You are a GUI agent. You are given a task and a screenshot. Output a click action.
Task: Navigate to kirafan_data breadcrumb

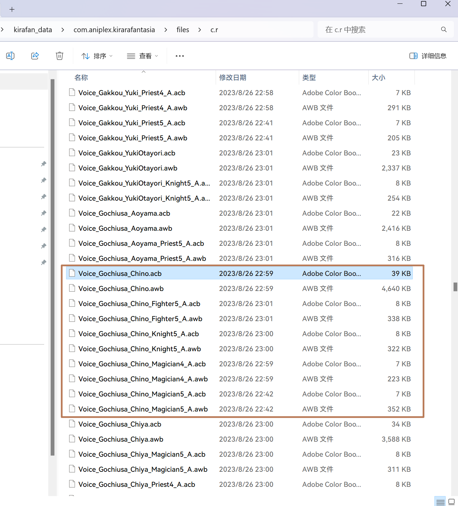tap(33, 30)
